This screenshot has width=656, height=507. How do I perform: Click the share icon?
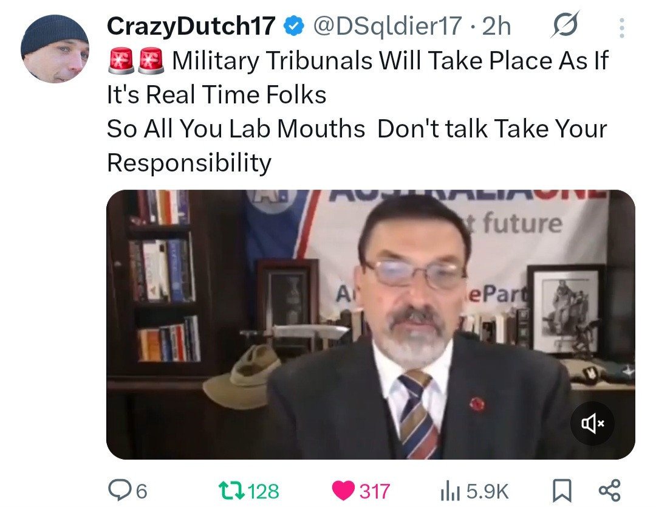click(x=610, y=490)
